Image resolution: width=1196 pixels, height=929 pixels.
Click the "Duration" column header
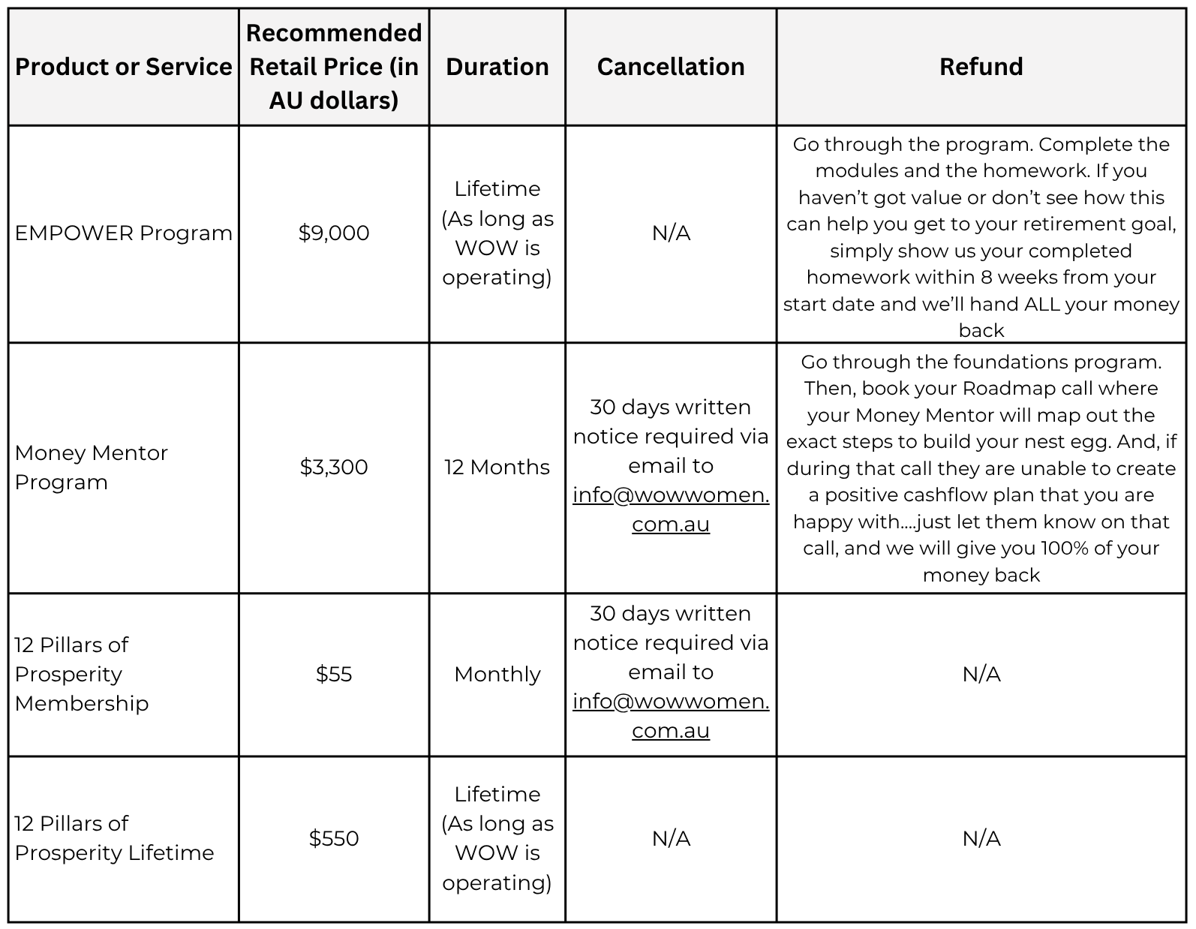click(497, 67)
